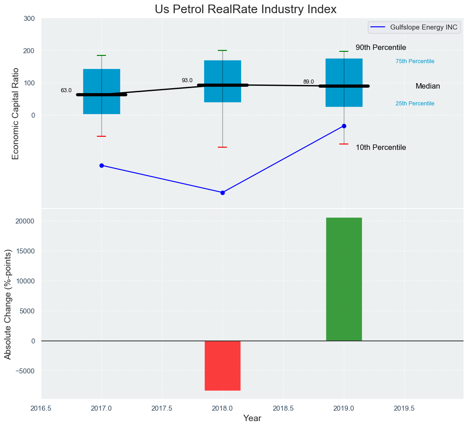Click the blue line sample in the legend
The width and height of the screenshot is (468, 427).
click(378, 27)
